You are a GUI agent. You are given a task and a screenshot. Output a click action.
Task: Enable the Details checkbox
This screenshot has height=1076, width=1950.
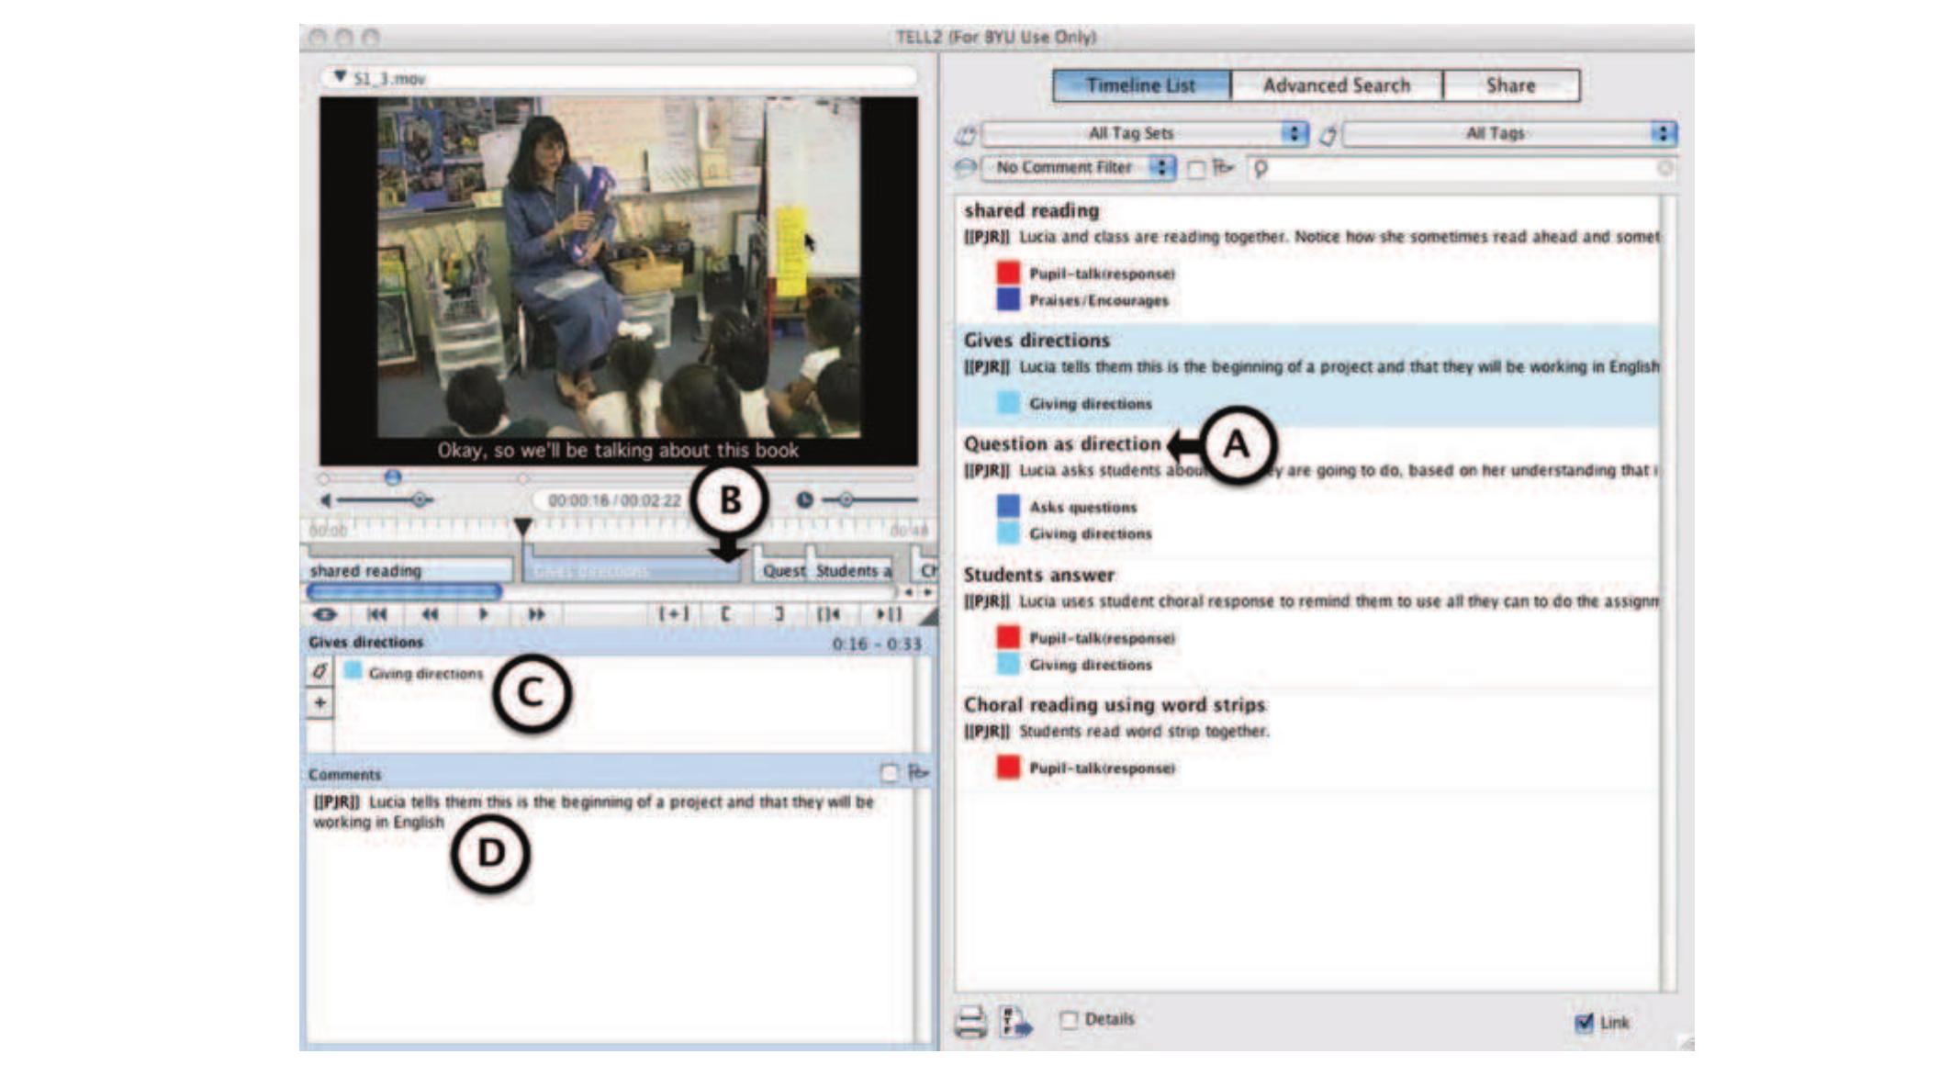[x=1069, y=1020]
